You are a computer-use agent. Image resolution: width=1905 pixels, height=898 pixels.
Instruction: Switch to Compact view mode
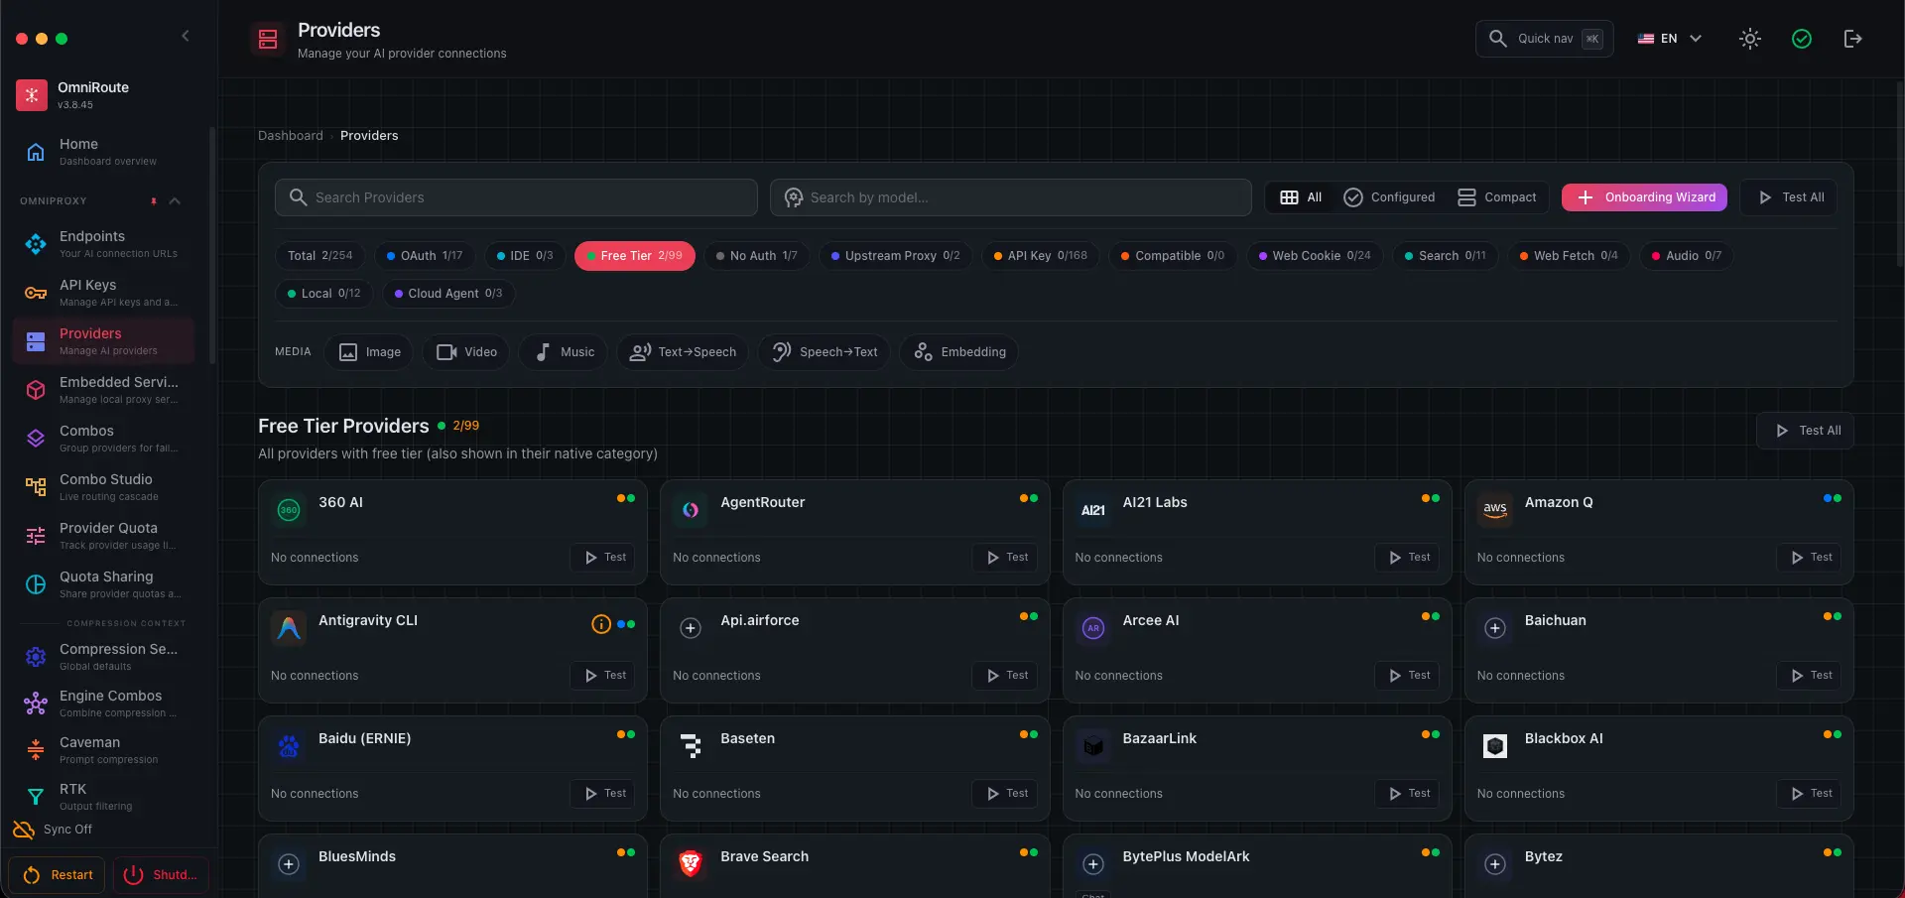tap(1497, 197)
